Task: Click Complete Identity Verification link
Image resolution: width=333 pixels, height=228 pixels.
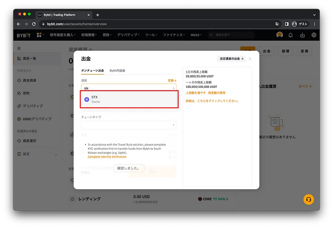Action: 107,157
